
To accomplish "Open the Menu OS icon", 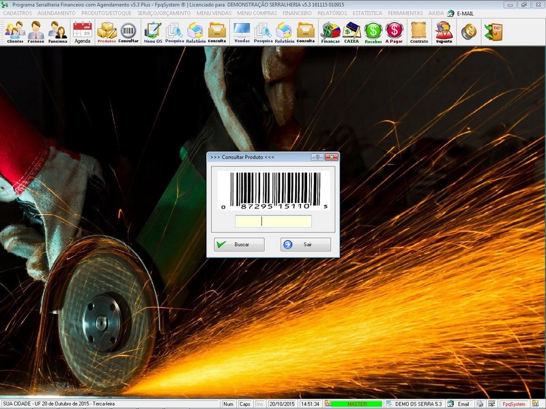I will (153, 32).
